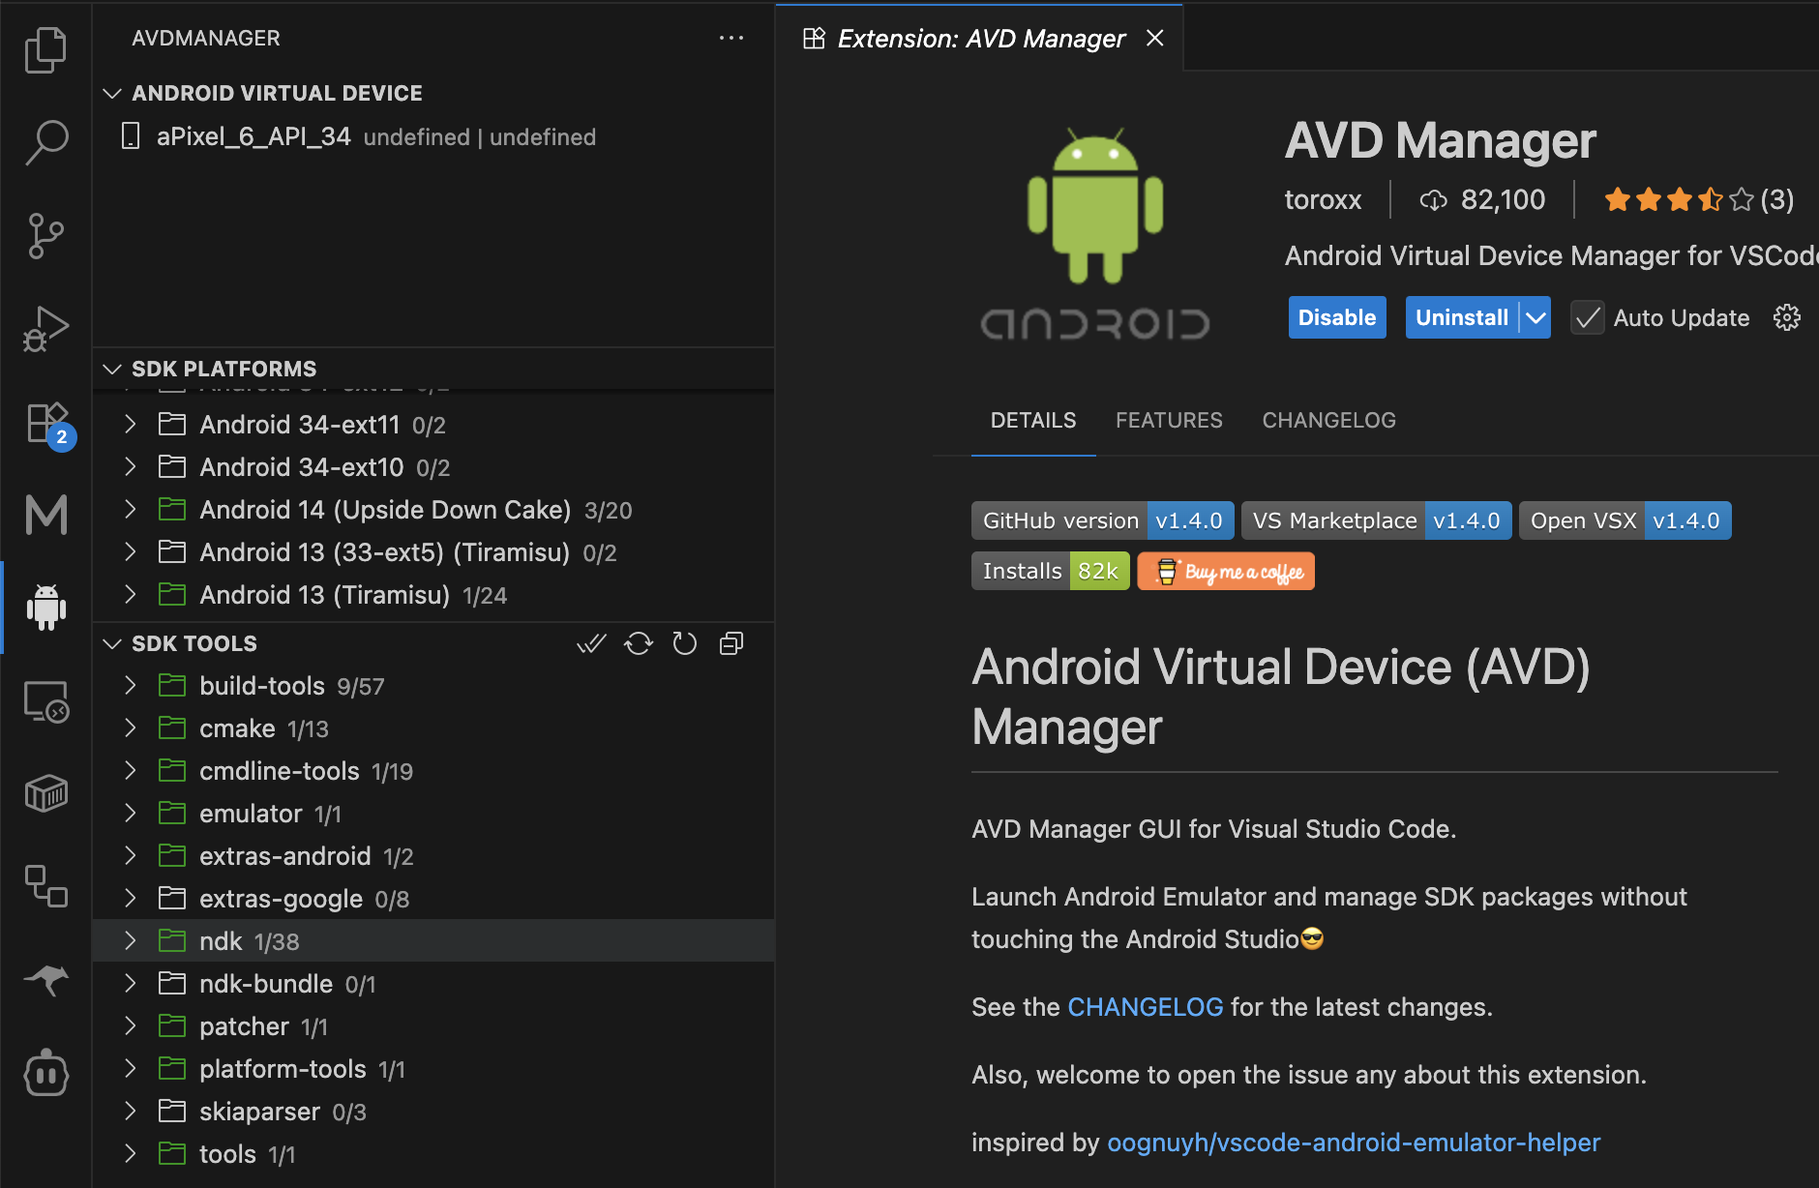Select Android 34-ext10 0/2 row
Viewport: 1819px width, 1188px height.
coord(433,466)
